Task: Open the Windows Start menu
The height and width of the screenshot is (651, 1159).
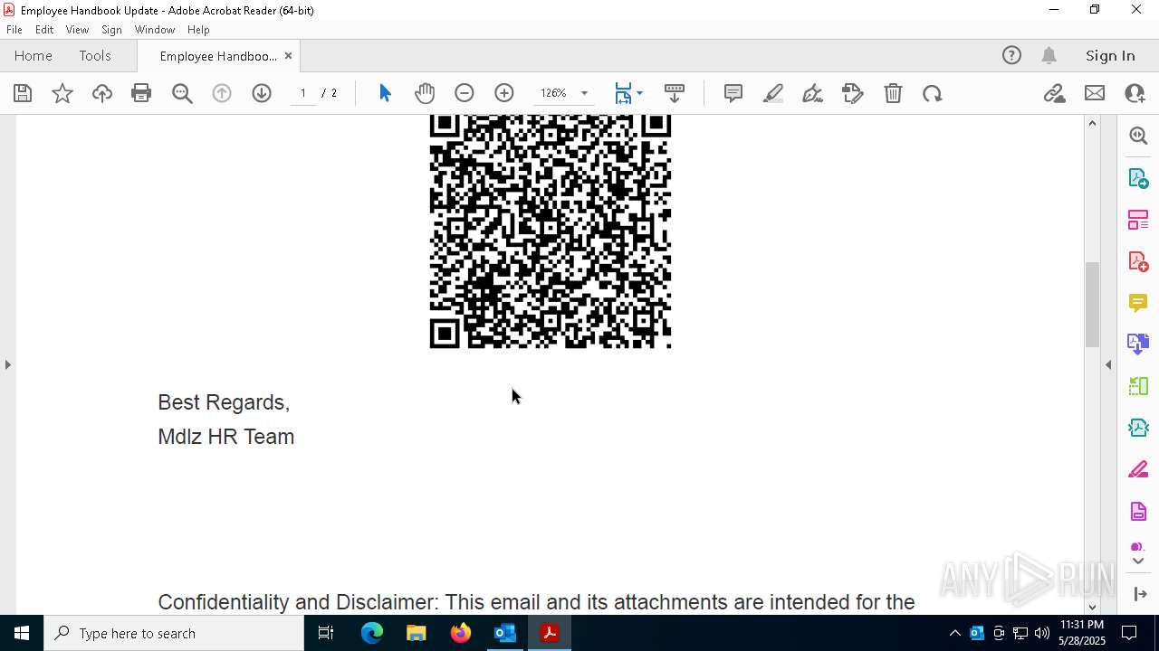Action: (x=22, y=633)
